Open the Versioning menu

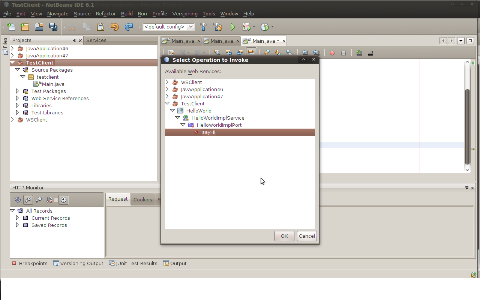point(185,13)
